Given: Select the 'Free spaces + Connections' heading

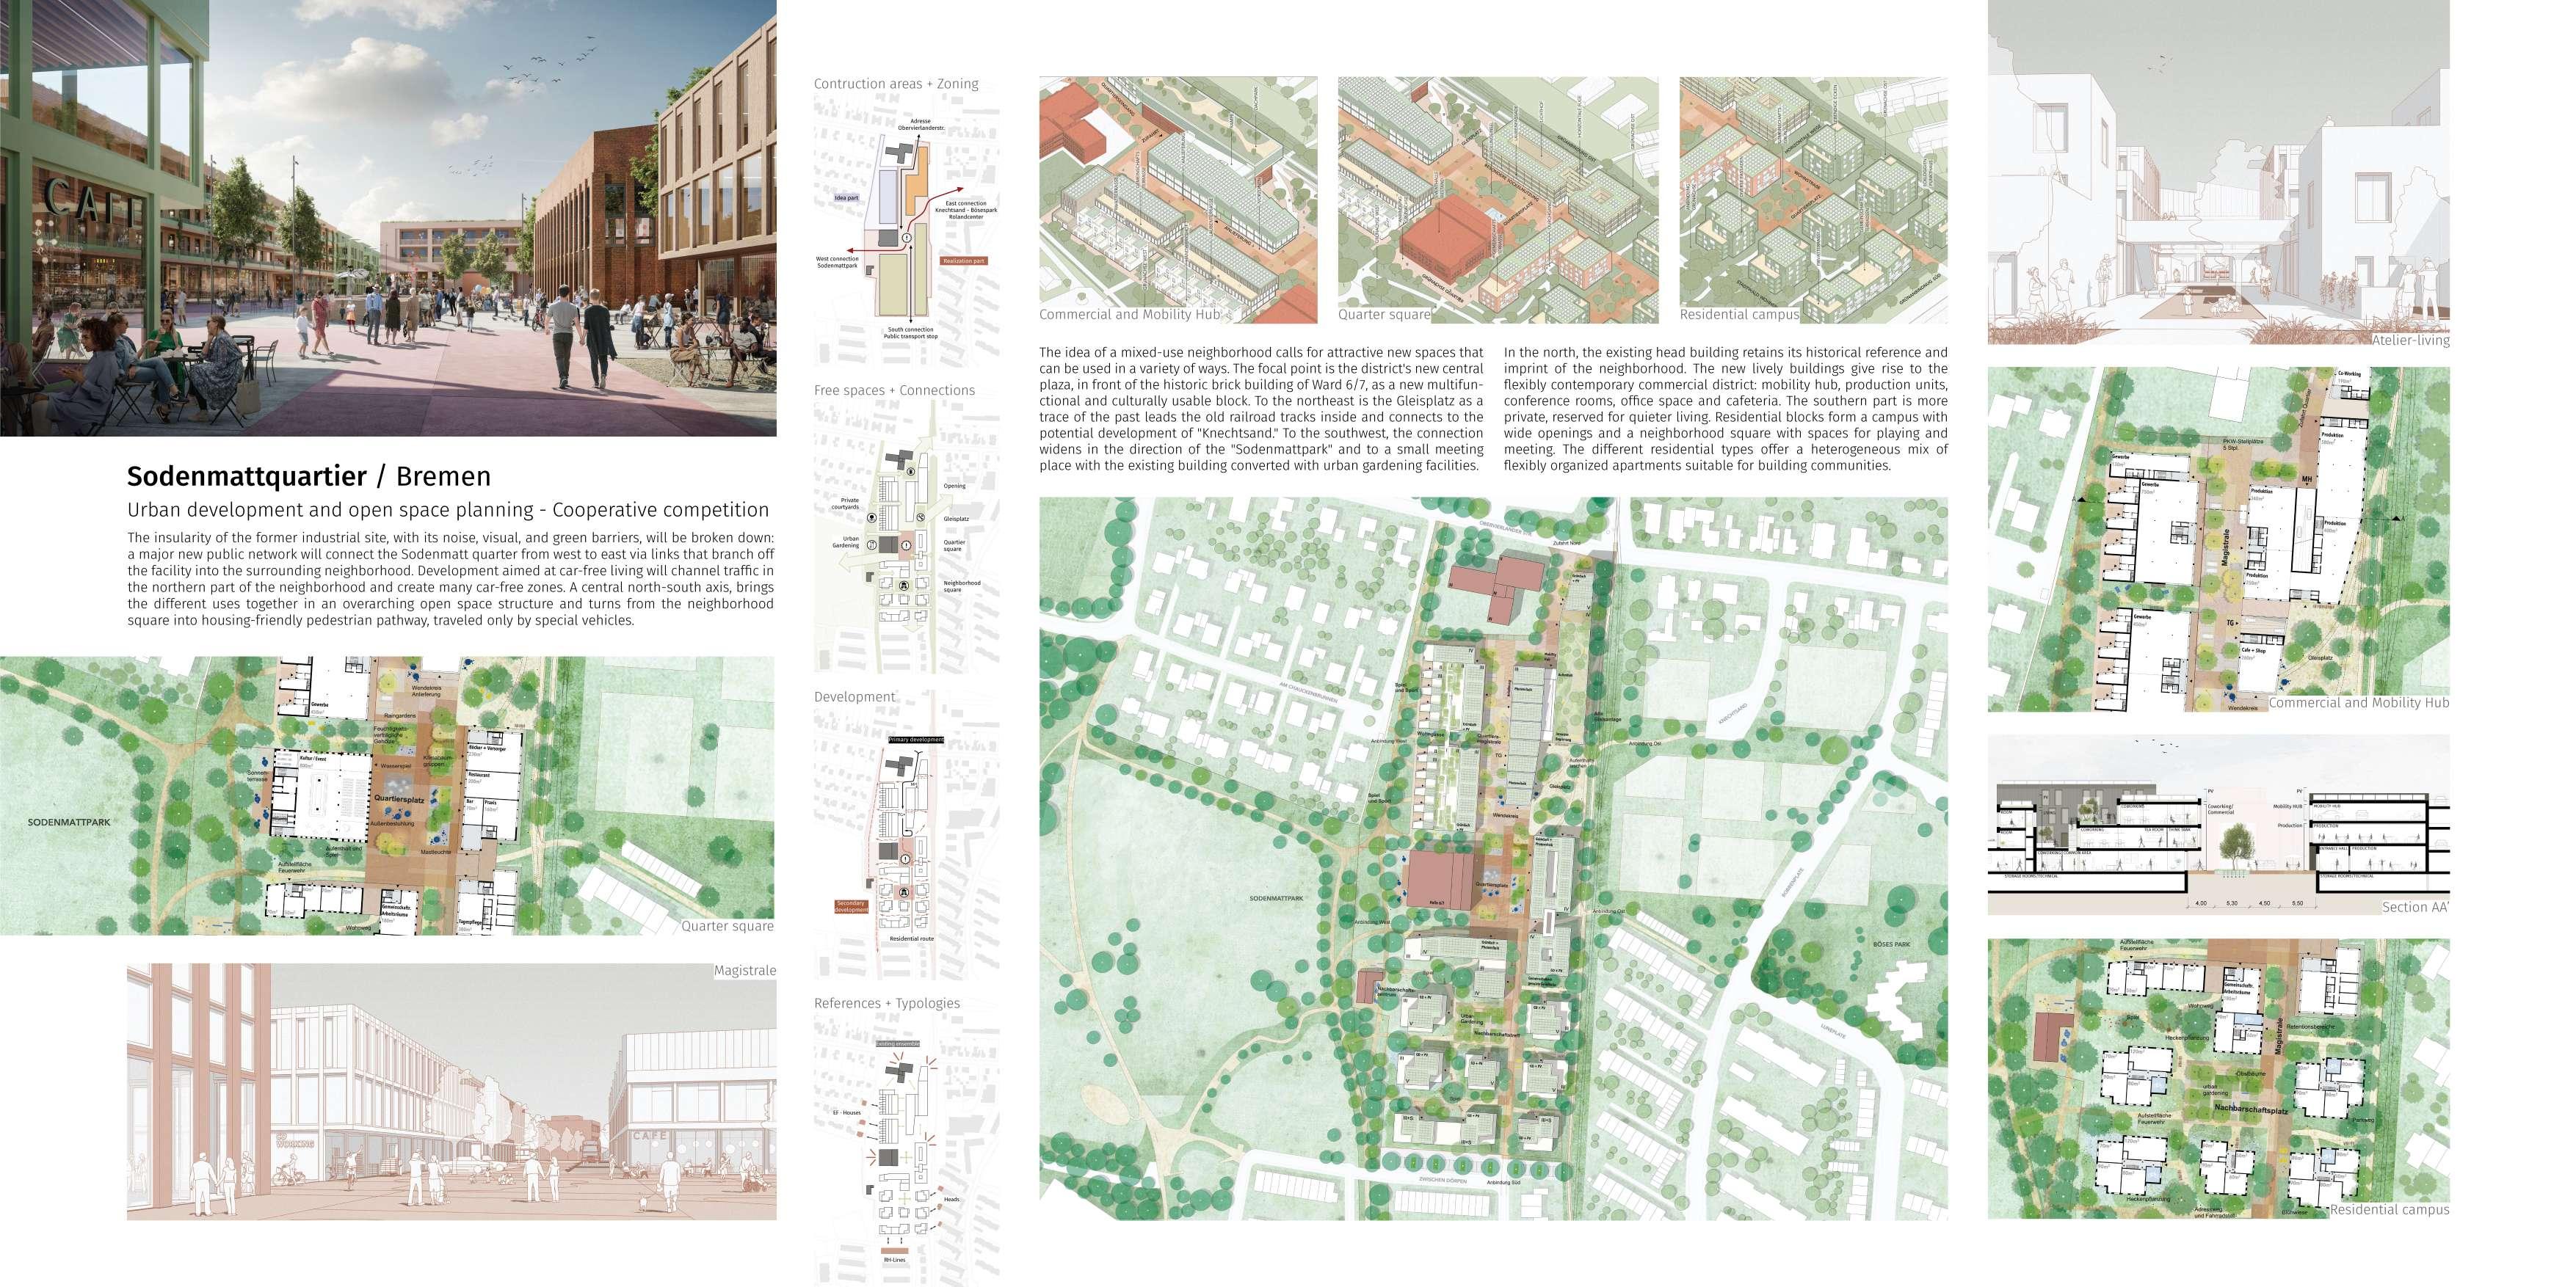Looking at the screenshot, I should (894, 390).
